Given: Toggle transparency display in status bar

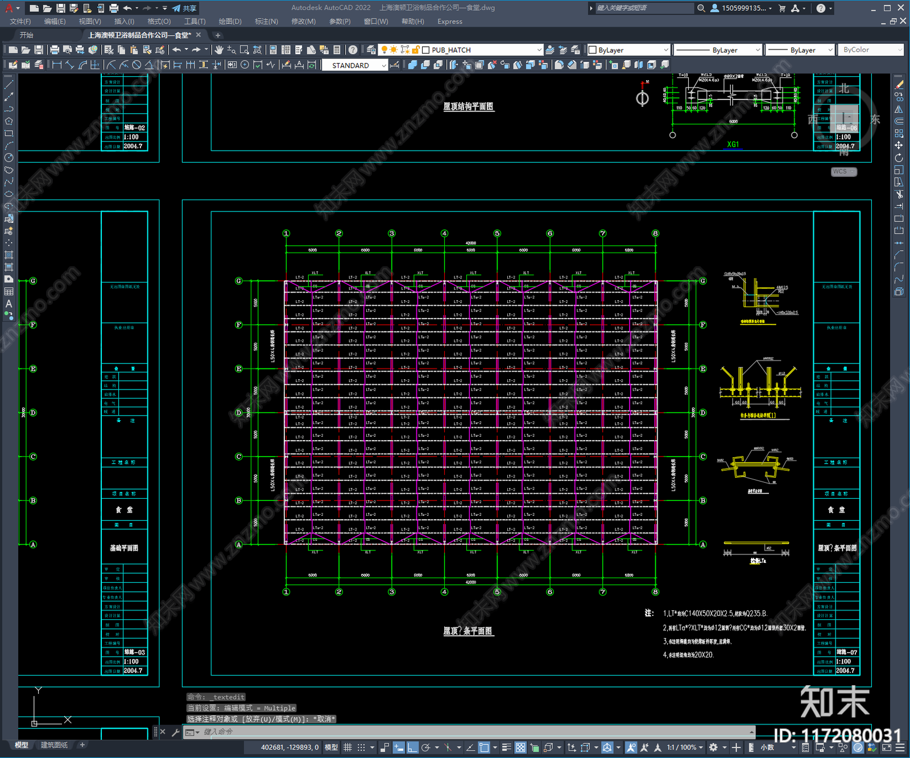Looking at the screenshot, I should [x=520, y=747].
